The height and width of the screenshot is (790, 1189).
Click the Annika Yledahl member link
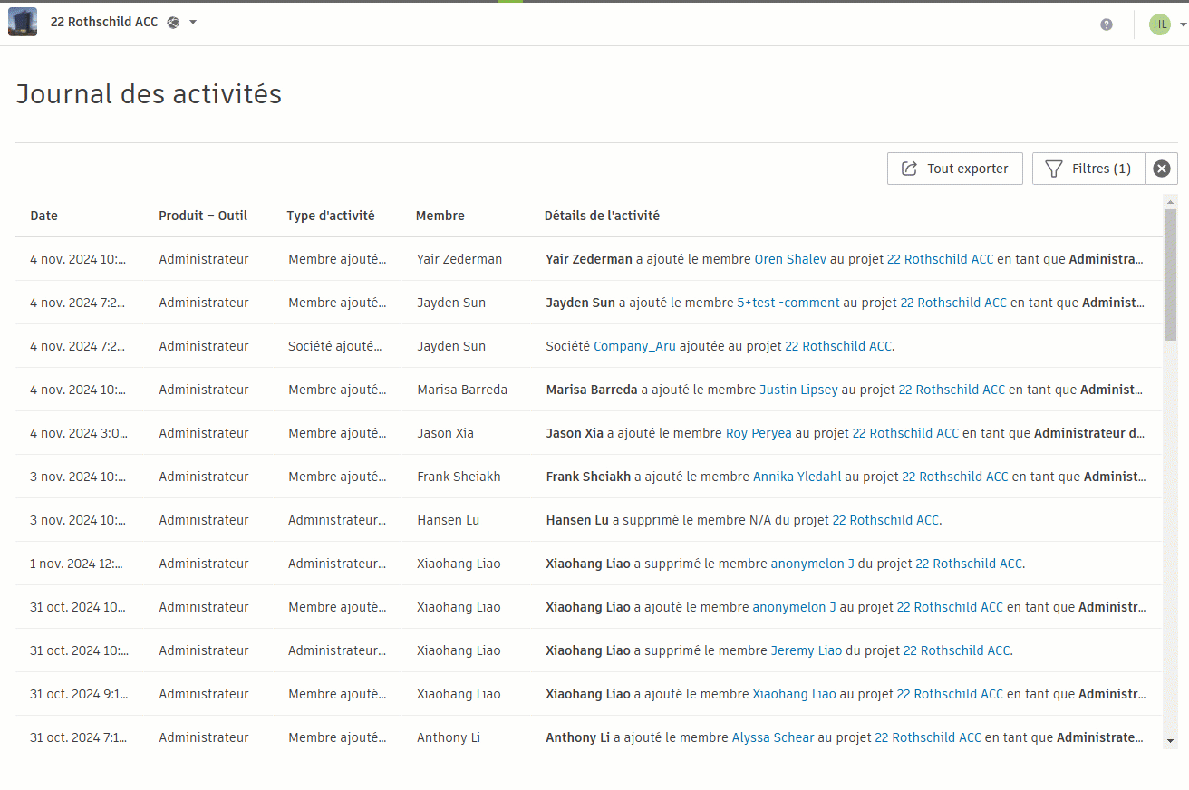[x=797, y=477]
